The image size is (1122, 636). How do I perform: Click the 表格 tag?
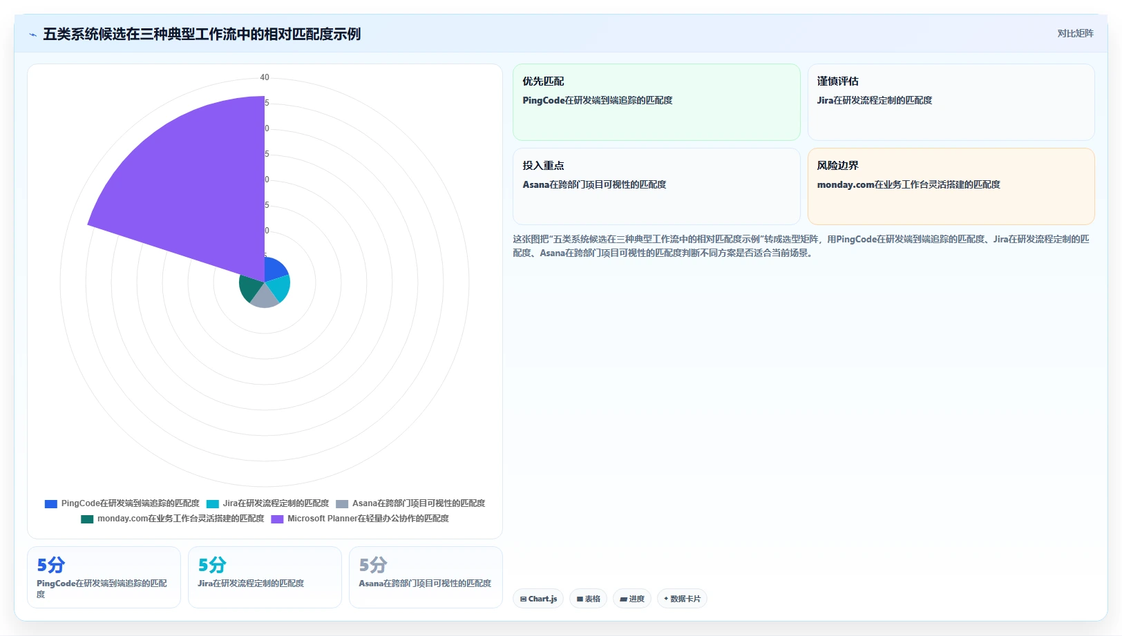588,599
